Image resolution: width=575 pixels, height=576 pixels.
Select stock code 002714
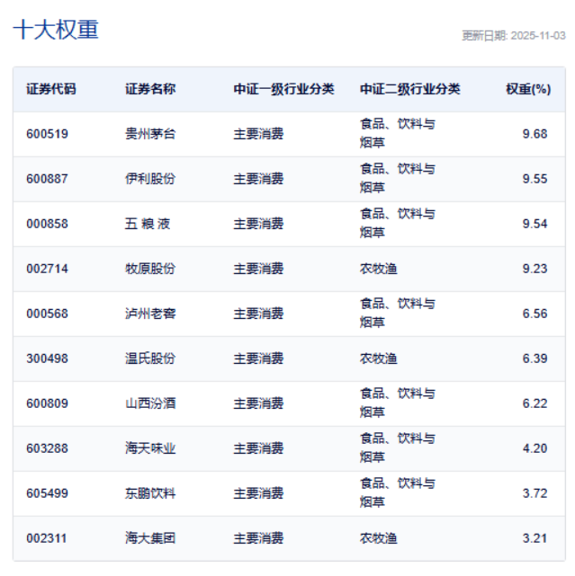47,269
